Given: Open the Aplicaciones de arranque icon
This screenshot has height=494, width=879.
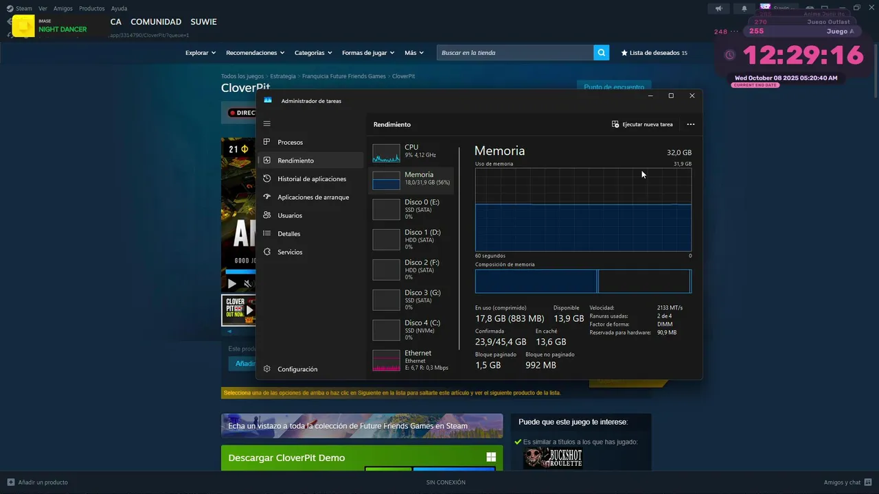Looking at the screenshot, I should click(267, 197).
